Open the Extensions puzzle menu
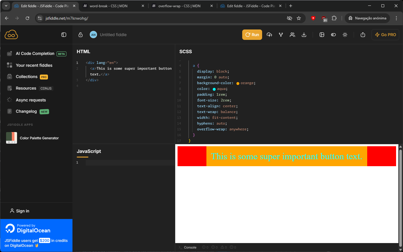Screen dimensions: 403x252 click(x=334, y=18)
